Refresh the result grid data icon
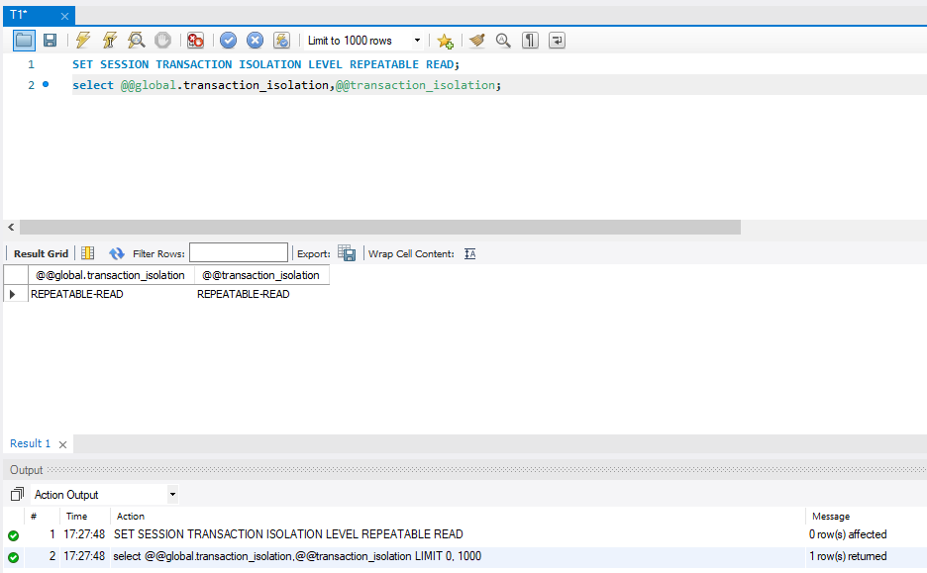The height and width of the screenshot is (573, 927). [117, 253]
